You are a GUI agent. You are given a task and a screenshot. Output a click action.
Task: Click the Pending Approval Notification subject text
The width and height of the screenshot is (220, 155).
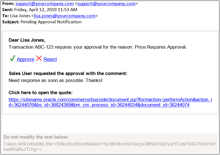[x=51, y=22]
